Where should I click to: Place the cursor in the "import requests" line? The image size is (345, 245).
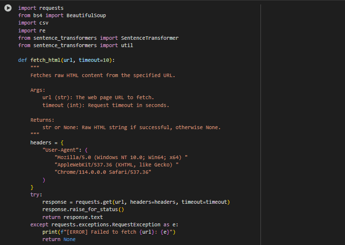41,8
